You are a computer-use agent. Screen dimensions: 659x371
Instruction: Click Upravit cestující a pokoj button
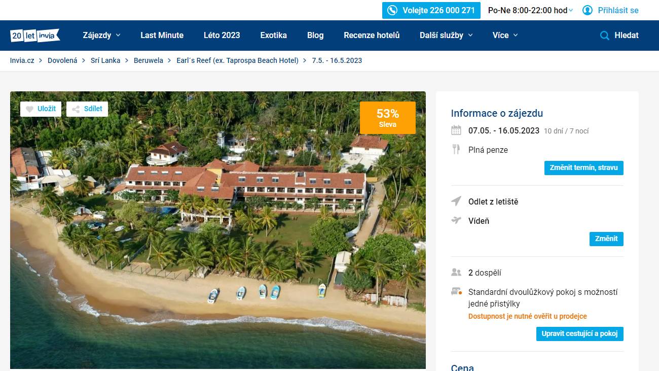point(580,334)
